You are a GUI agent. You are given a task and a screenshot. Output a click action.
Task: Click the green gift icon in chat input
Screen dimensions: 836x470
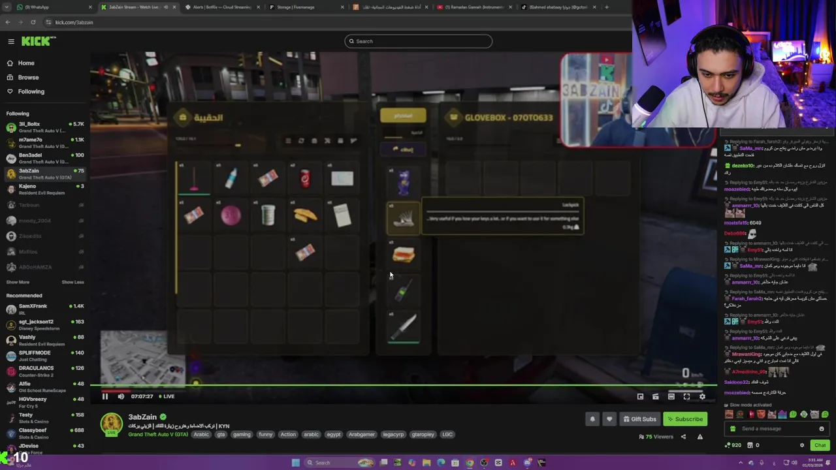click(732, 429)
